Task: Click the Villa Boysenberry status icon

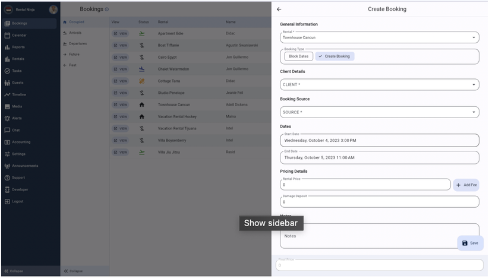Action: coord(142,141)
